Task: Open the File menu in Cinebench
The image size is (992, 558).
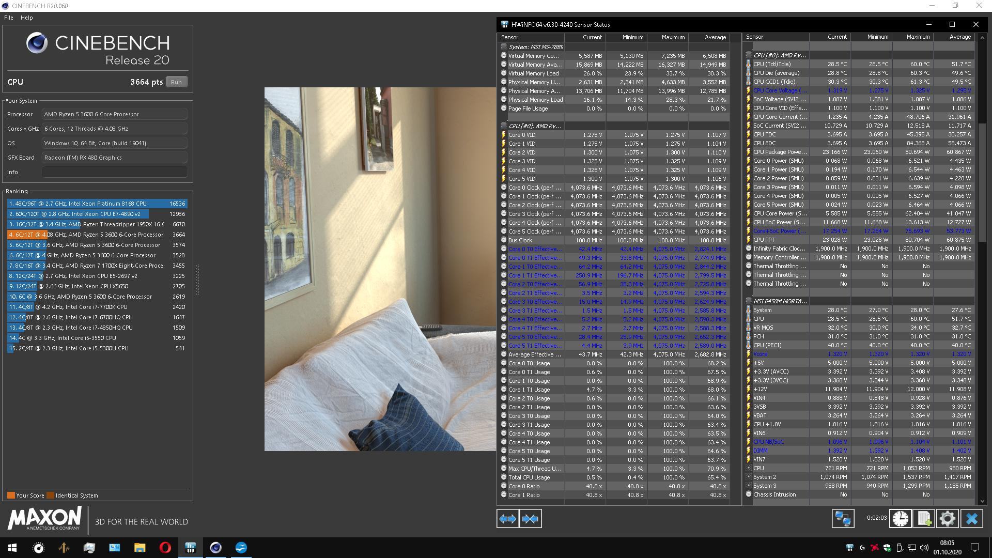Action: (9, 18)
